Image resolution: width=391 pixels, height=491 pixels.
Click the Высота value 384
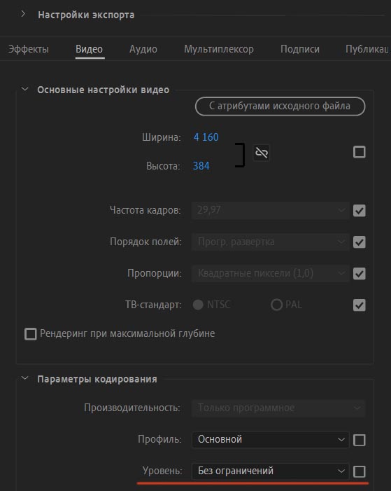tap(201, 165)
